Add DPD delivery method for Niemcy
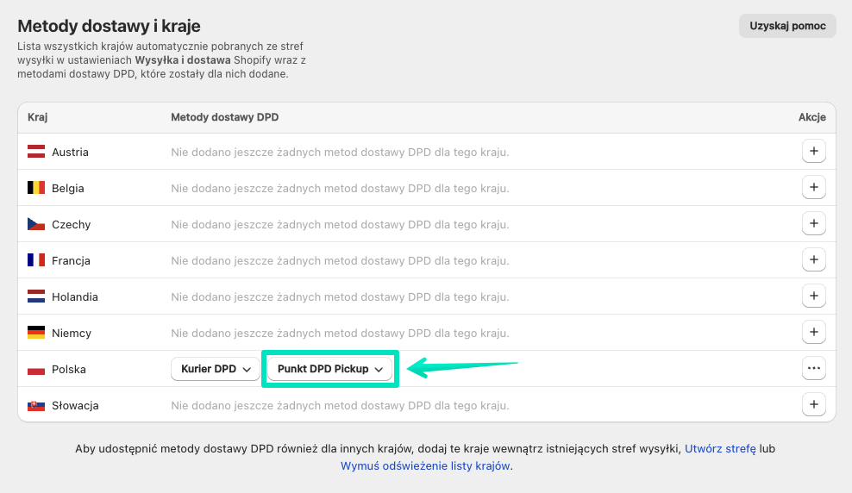852x493 pixels. pos(813,333)
